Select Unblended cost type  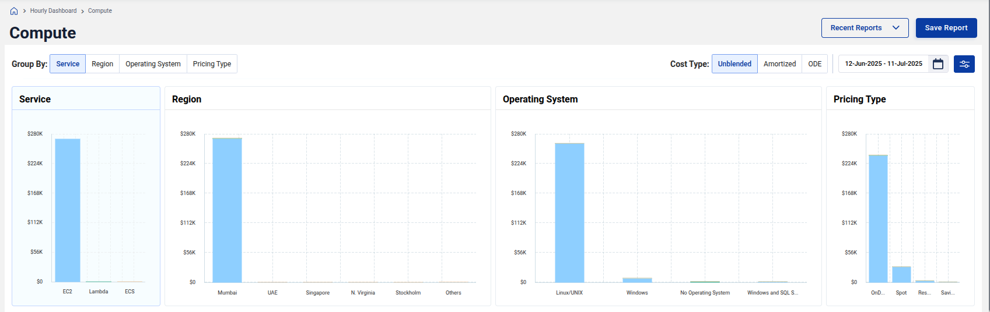pyautogui.click(x=734, y=64)
